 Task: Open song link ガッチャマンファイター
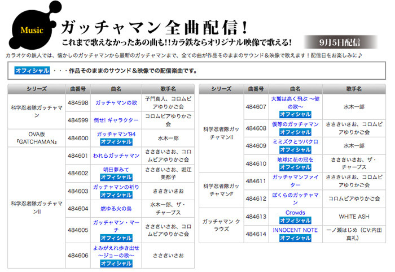click(295, 181)
